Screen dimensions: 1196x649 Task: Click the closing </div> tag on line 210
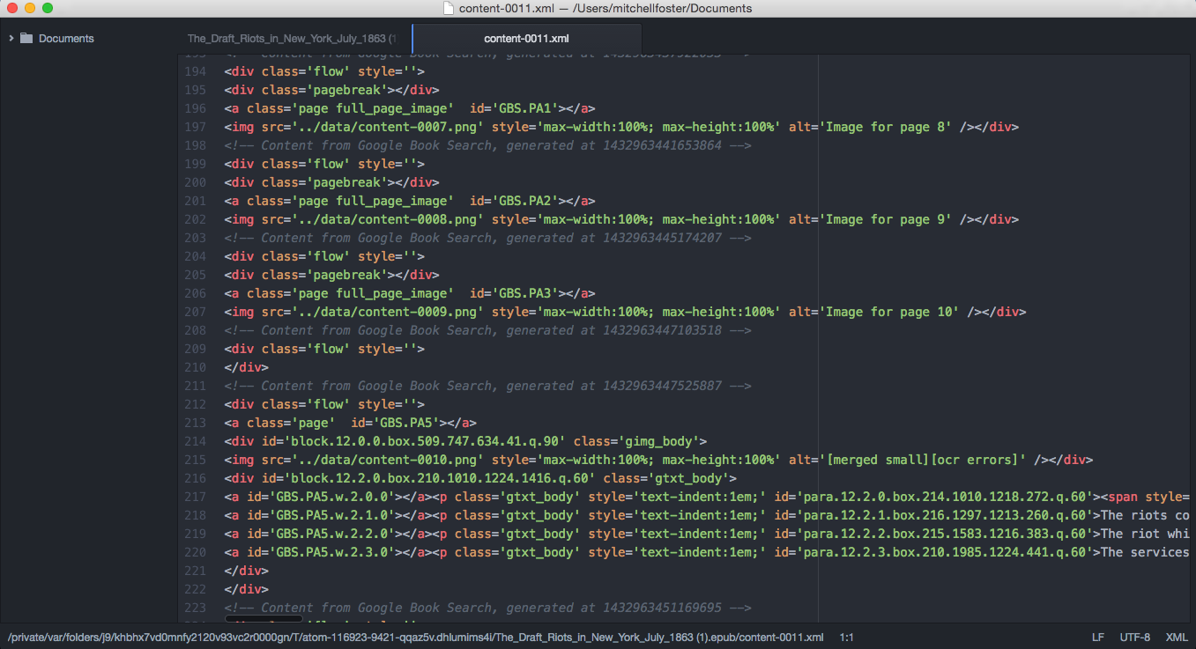point(247,367)
